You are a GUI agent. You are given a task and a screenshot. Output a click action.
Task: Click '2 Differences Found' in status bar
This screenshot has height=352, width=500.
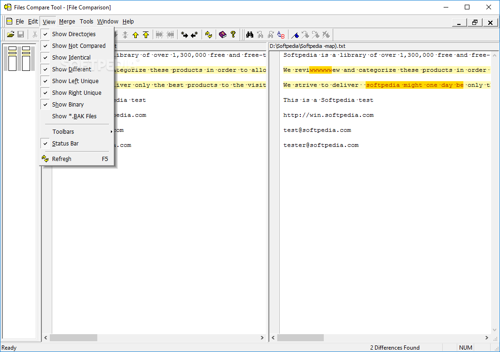tap(395, 347)
